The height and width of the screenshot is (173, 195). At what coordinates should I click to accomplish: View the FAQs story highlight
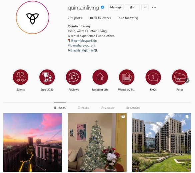153,77
